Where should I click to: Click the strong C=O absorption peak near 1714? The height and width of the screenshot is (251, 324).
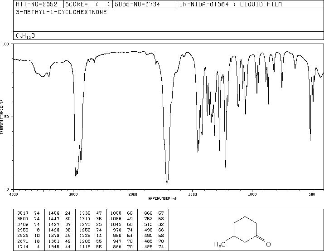pyautogui.click(x=167, y=182)
